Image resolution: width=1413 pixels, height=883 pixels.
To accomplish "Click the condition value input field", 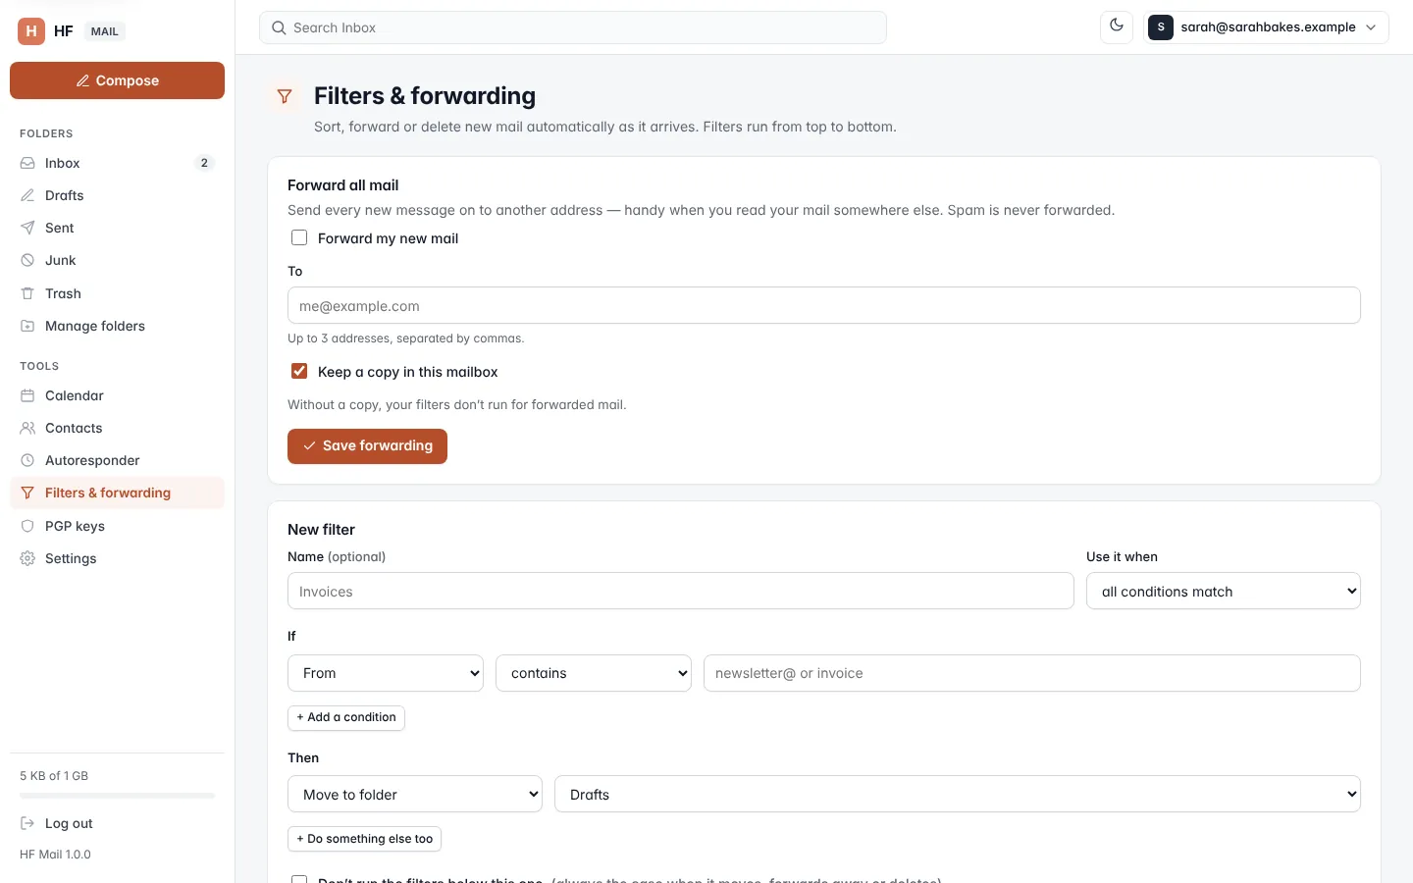I will tap(1032, 673).
